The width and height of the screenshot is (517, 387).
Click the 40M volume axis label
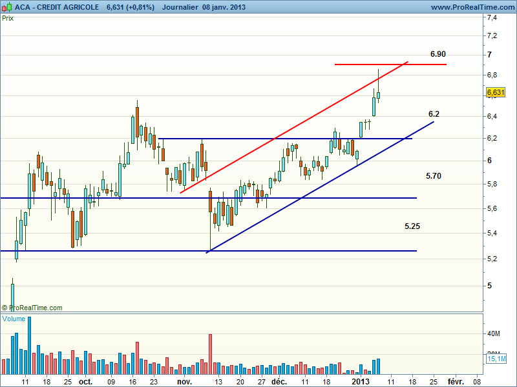pos(494,334)
